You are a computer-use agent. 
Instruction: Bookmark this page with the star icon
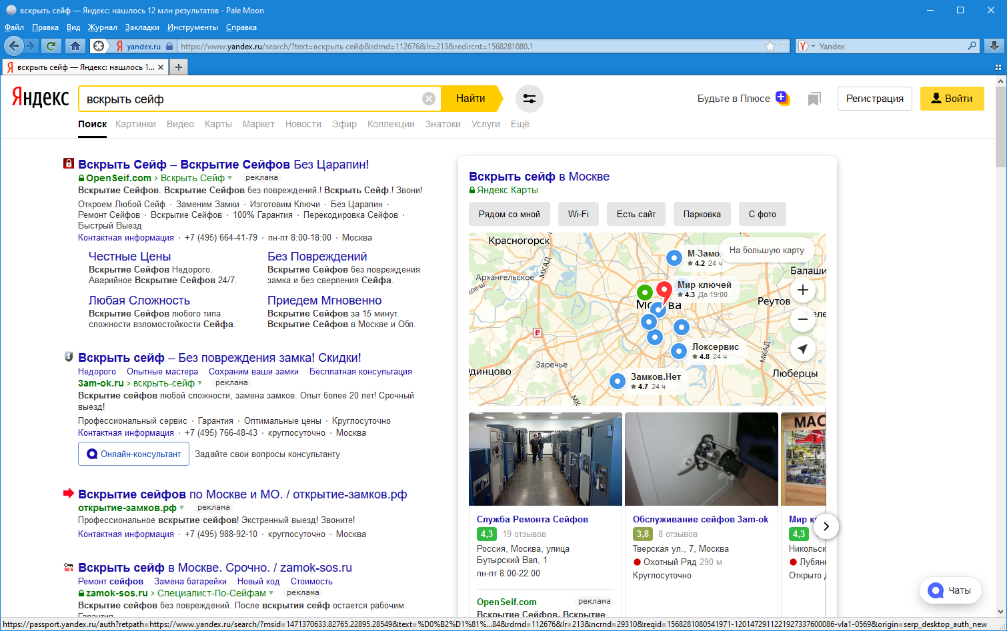[770, 47]
